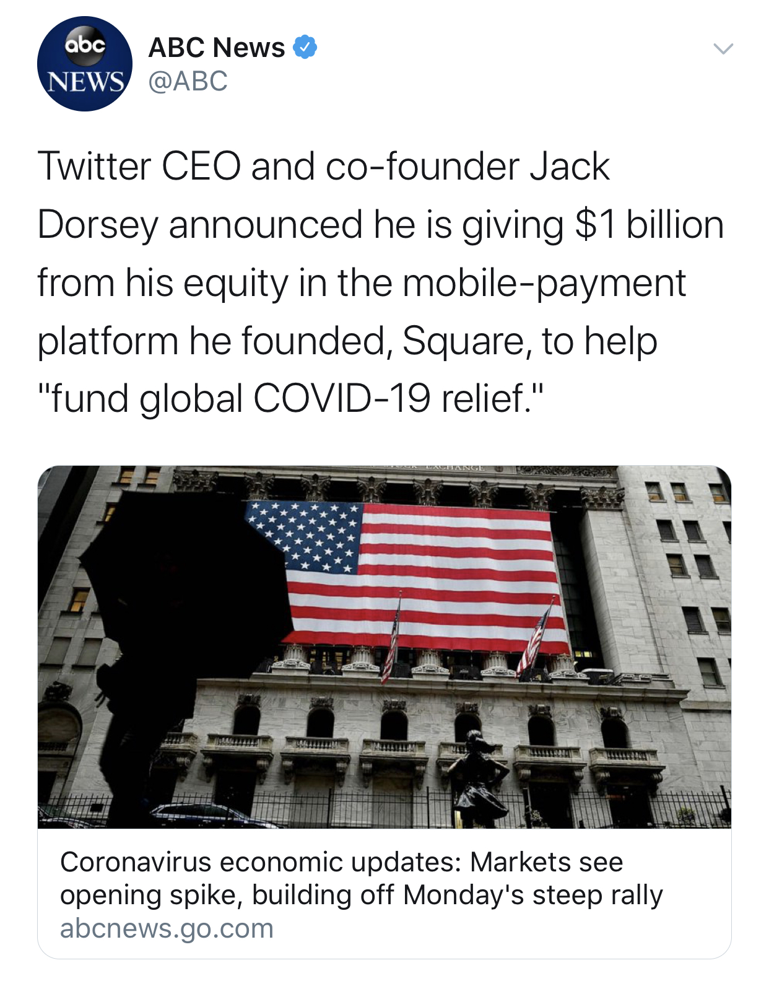The height and width of the screenshot is (981, 769).
Task: Click the tweet text mentioning Jack Dorsey
Action: click(x=380, y=282)
